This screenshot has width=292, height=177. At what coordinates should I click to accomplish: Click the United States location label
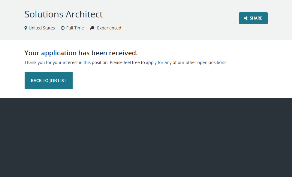pyautogui.click(x=42, y=28)
